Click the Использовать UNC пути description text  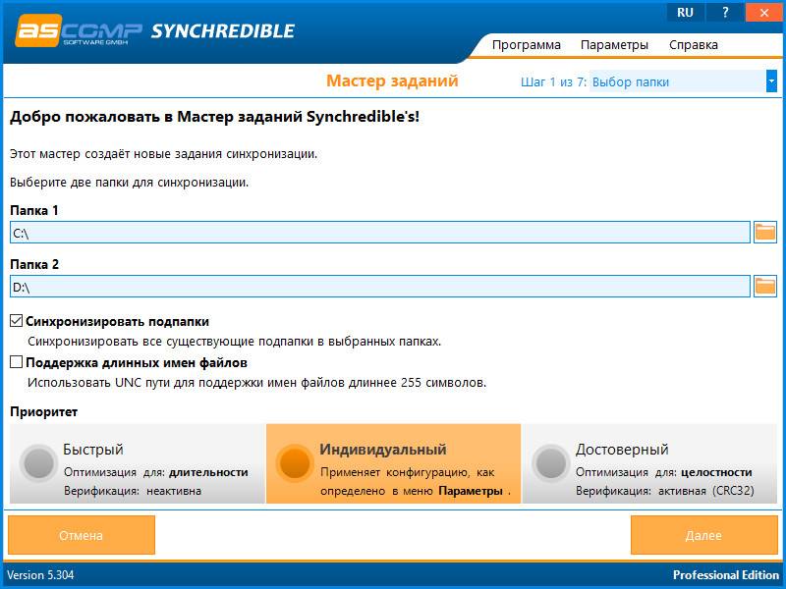256,383
